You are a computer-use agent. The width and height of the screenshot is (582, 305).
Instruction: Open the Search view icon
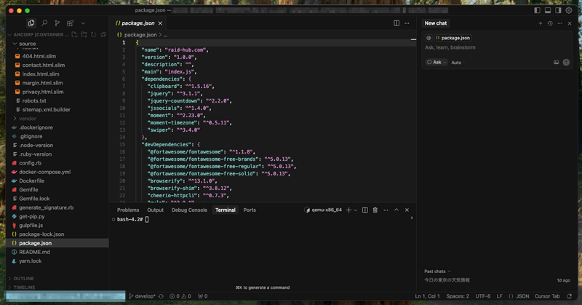tap(44, 23)
